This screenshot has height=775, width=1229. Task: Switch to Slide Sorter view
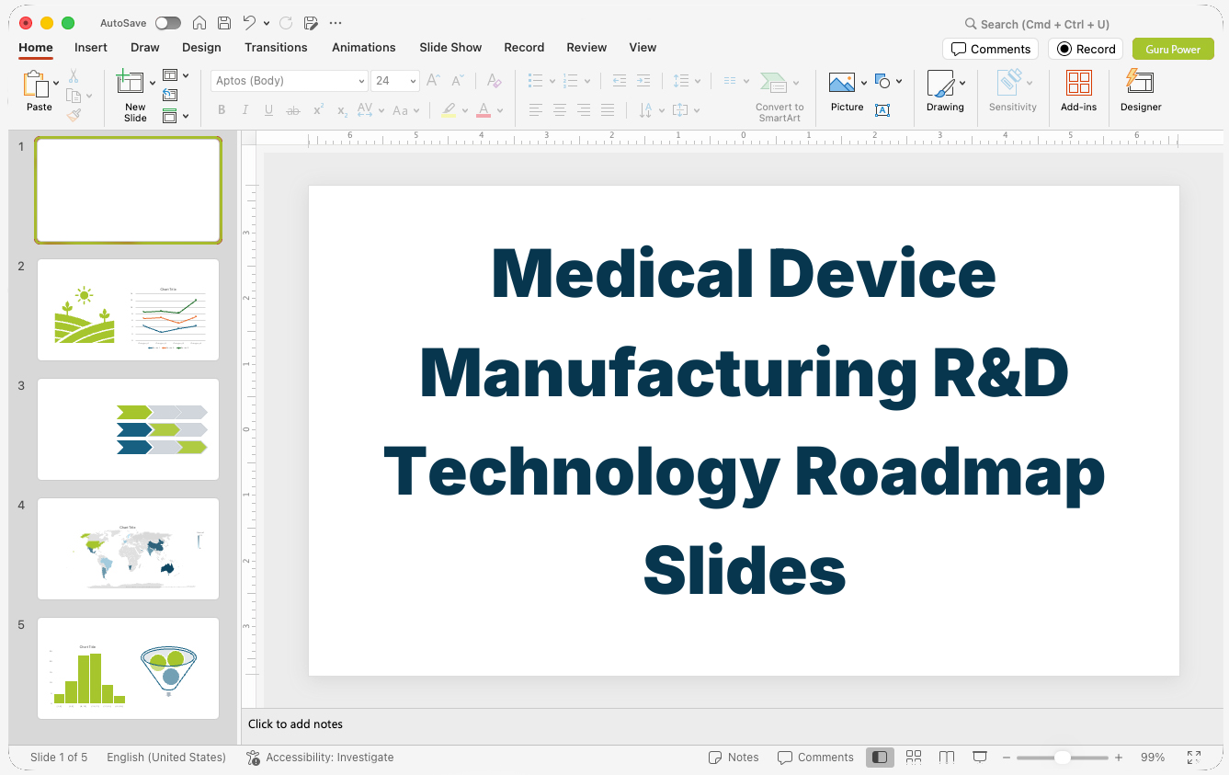[x=914, y=758]
